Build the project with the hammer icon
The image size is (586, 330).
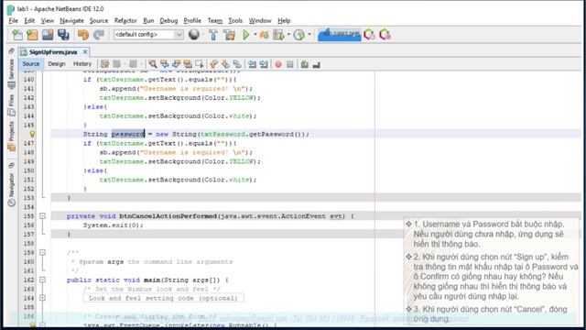[213, 35]
